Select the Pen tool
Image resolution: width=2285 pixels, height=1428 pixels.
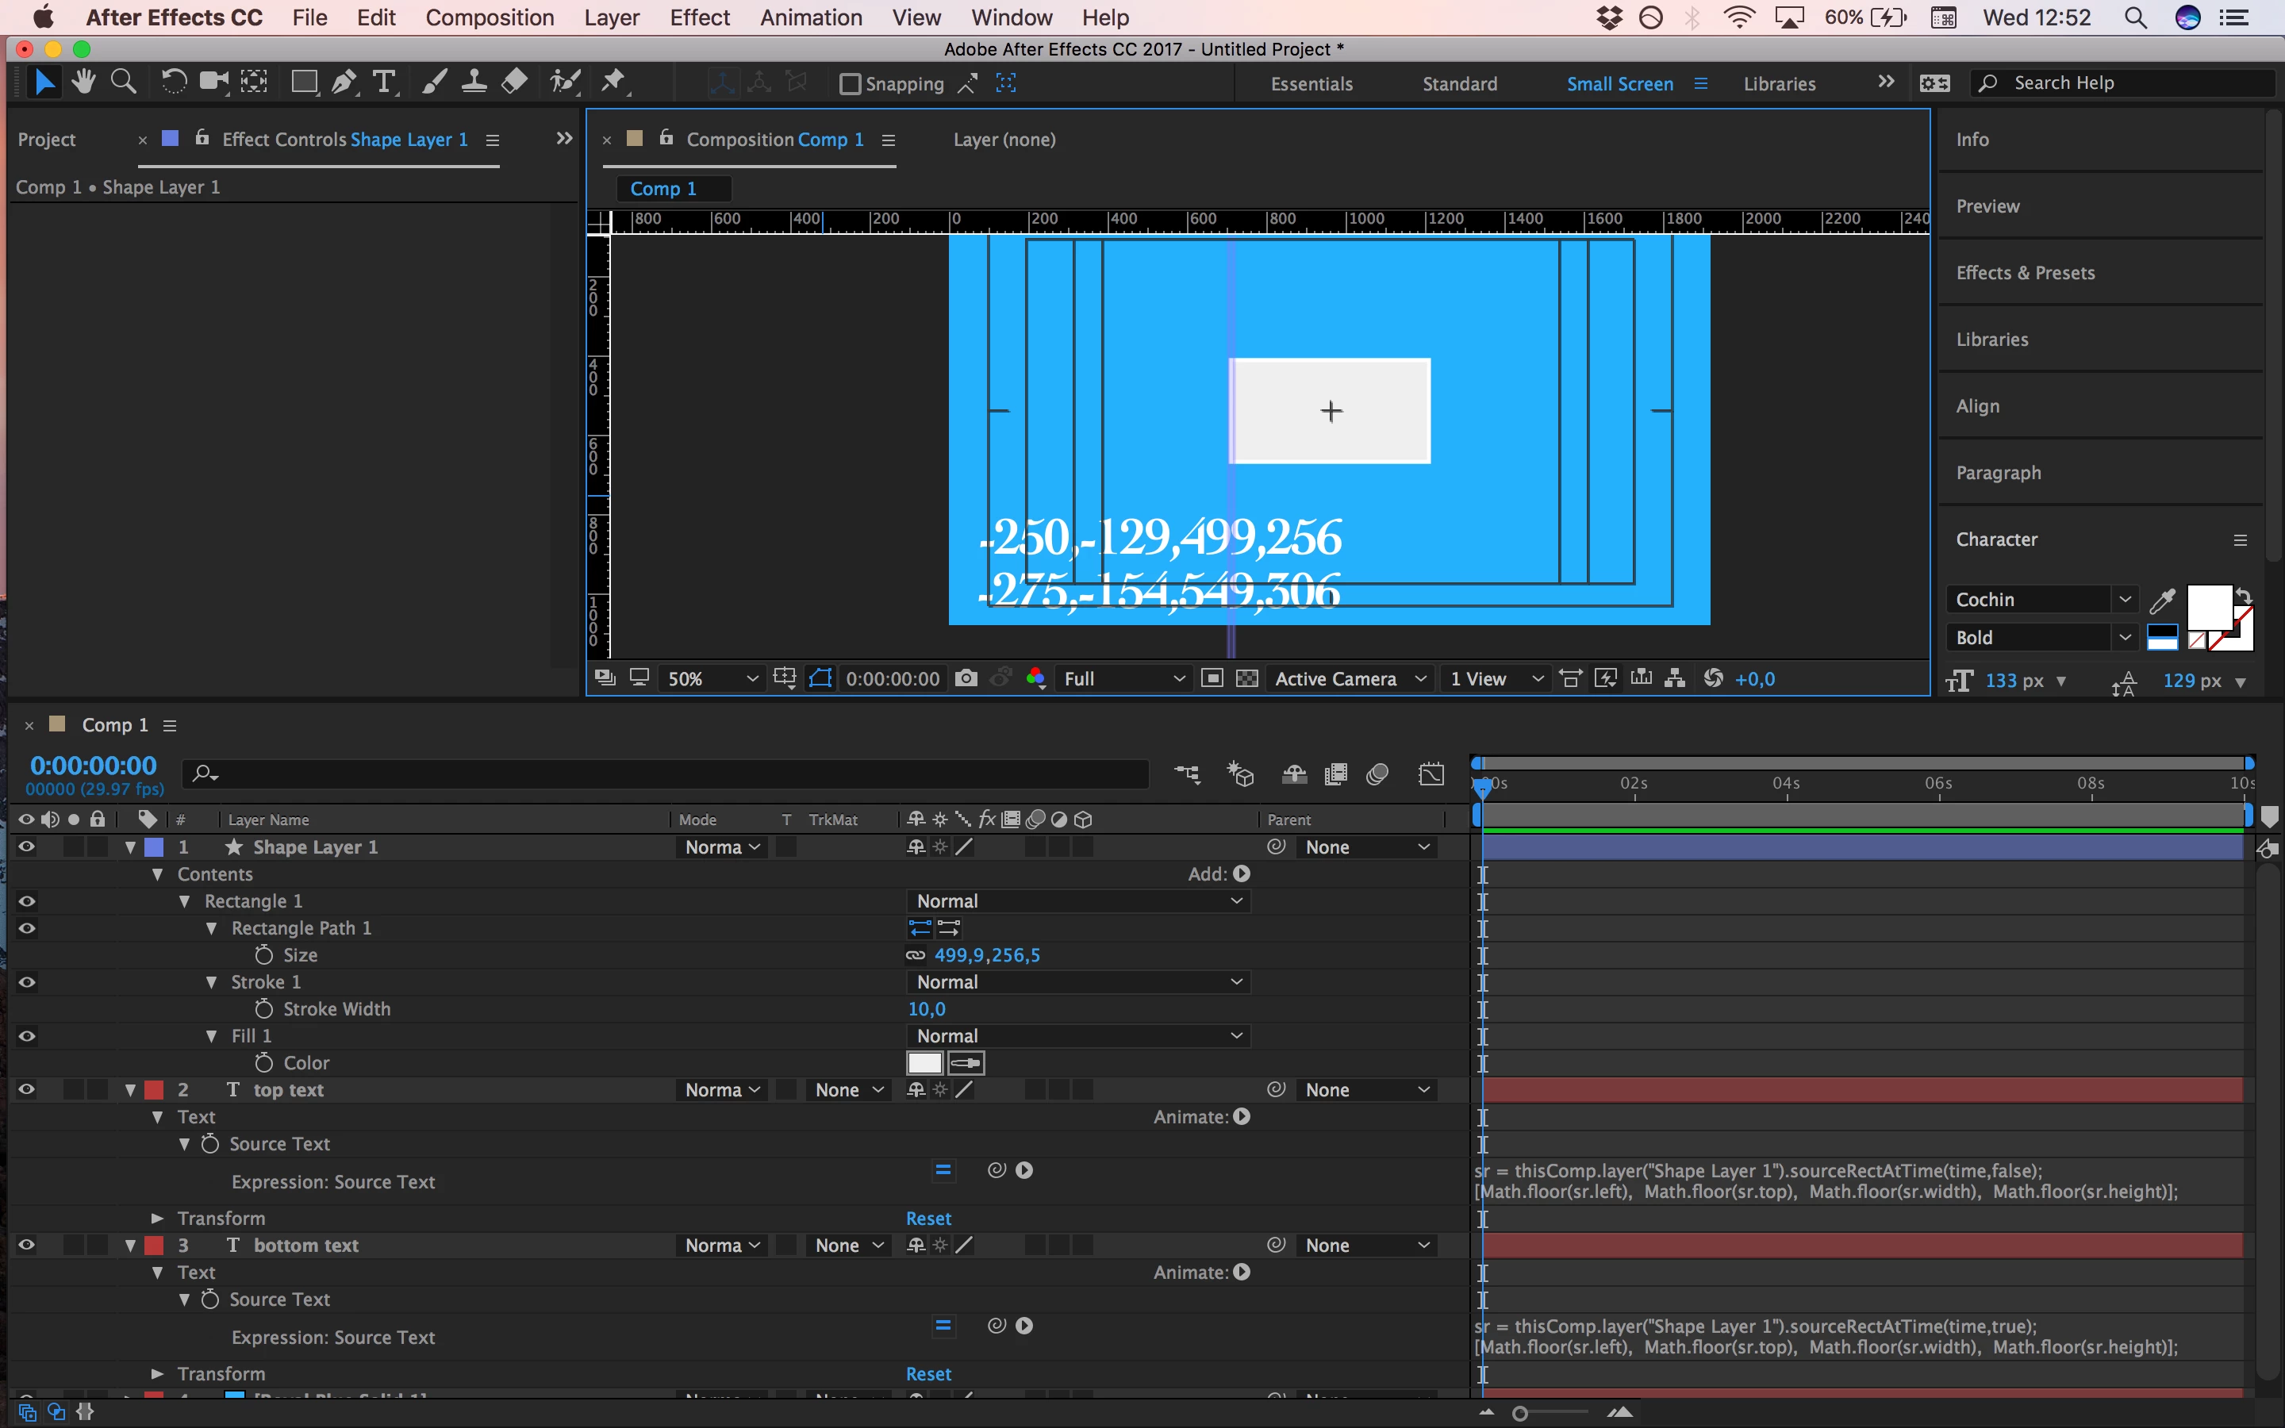(x=344, y=83)
